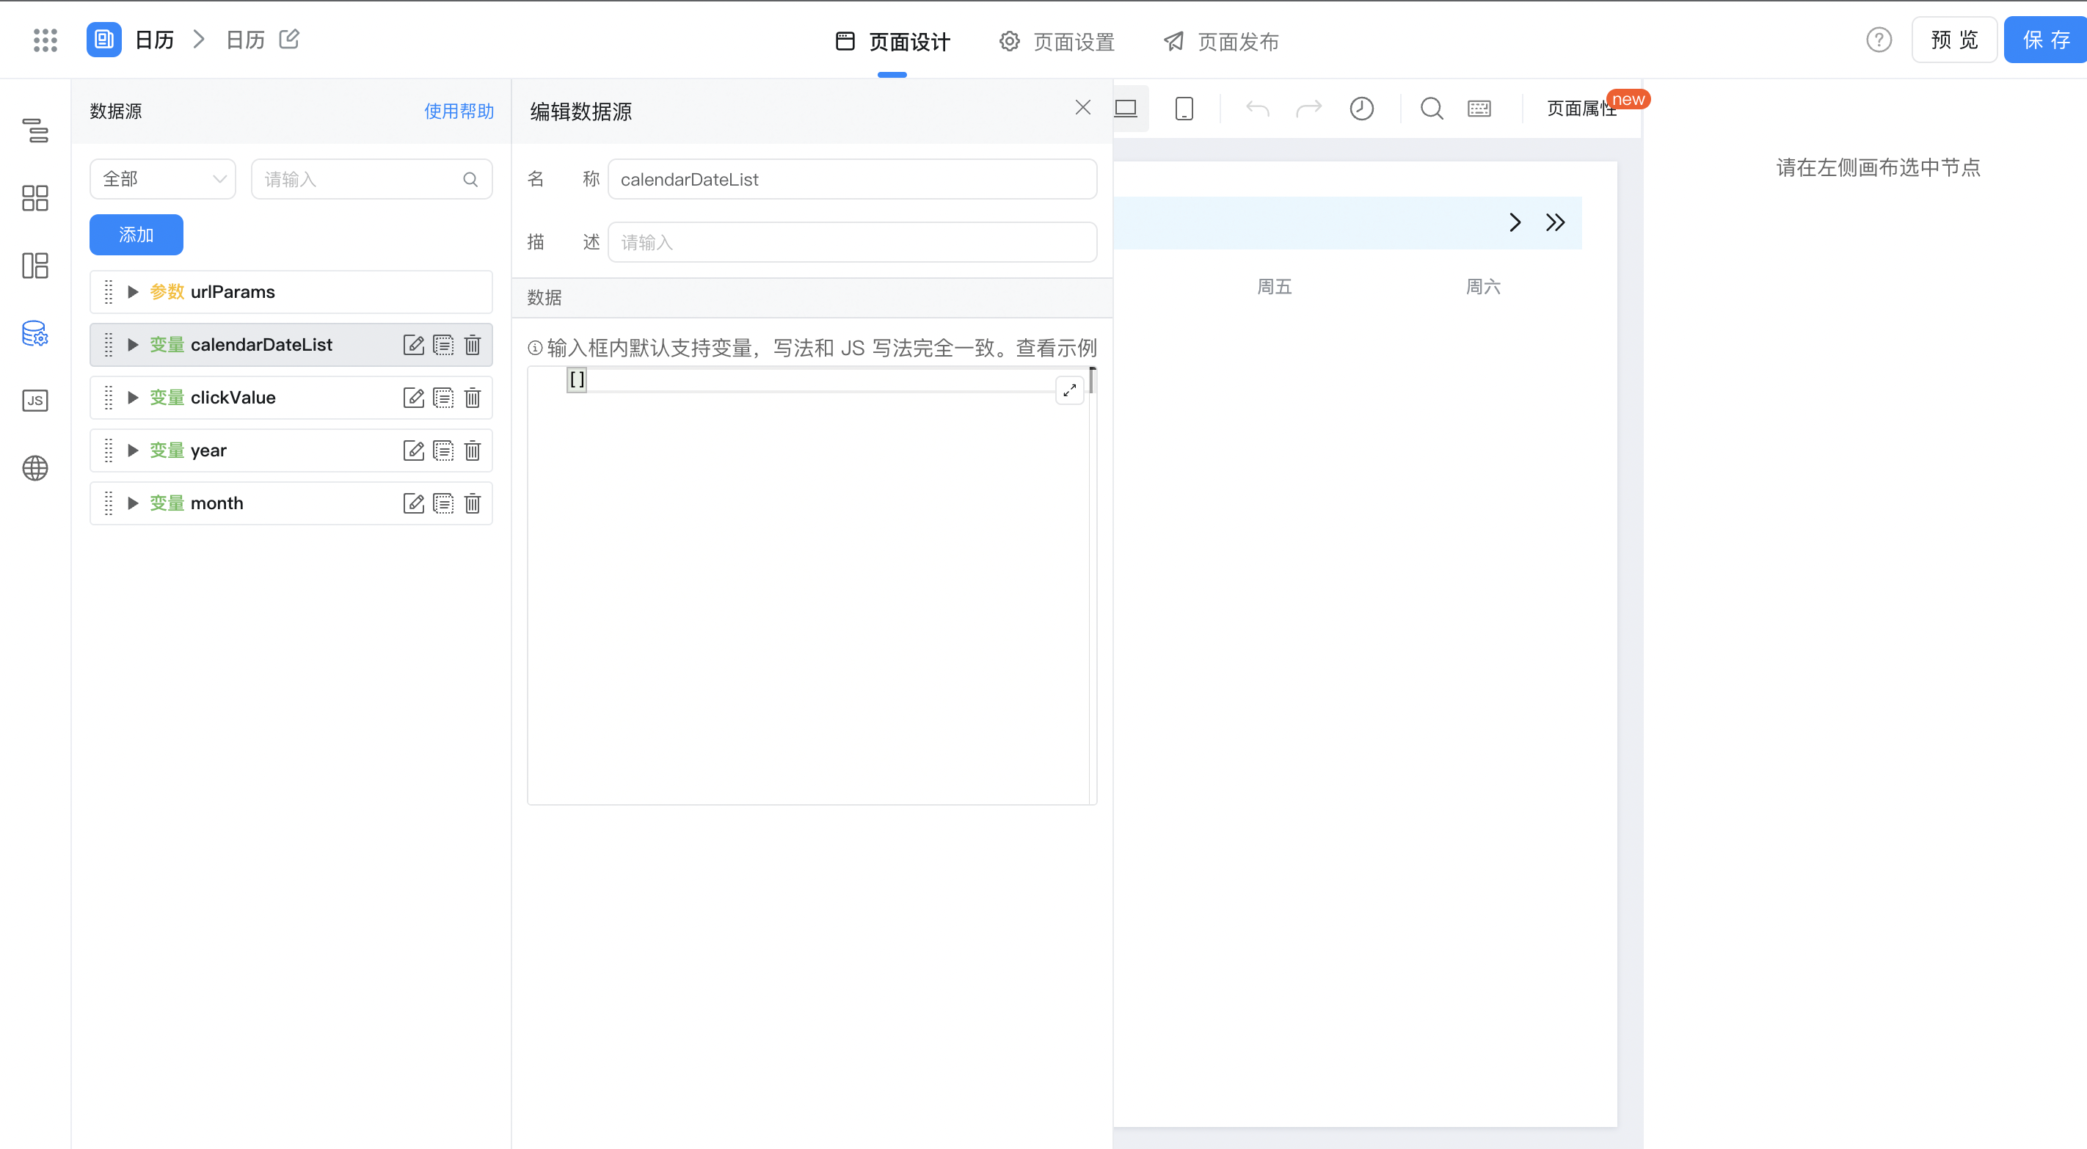
Task: Select the 周六 column header
Action: point(1483,286)
